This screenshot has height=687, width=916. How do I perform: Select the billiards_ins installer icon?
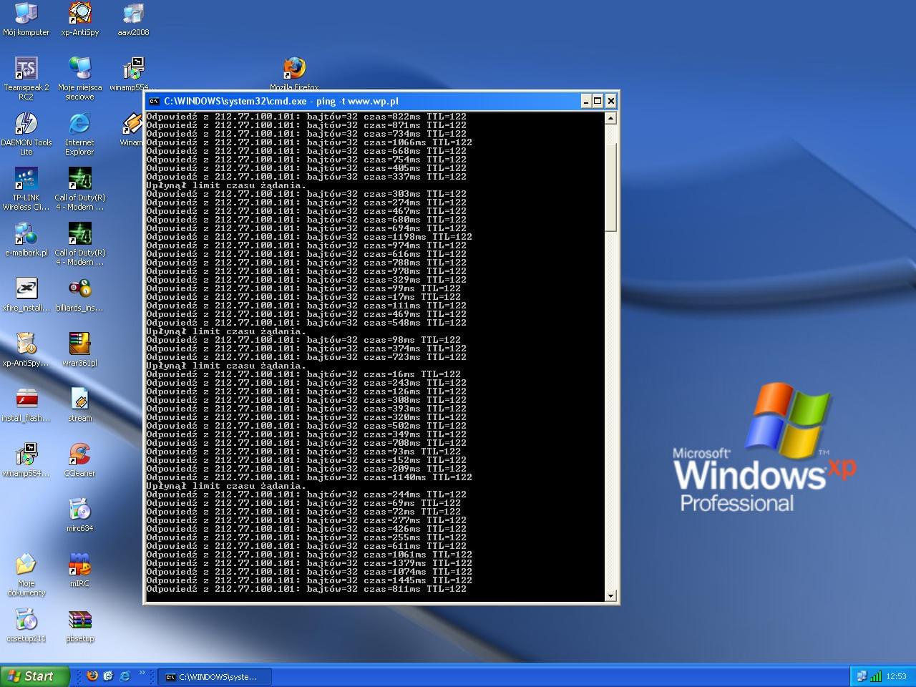(x=79, y=294)
